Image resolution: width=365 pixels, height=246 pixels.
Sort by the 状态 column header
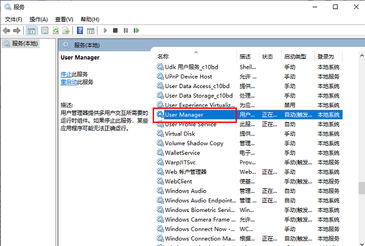point(268,56)
